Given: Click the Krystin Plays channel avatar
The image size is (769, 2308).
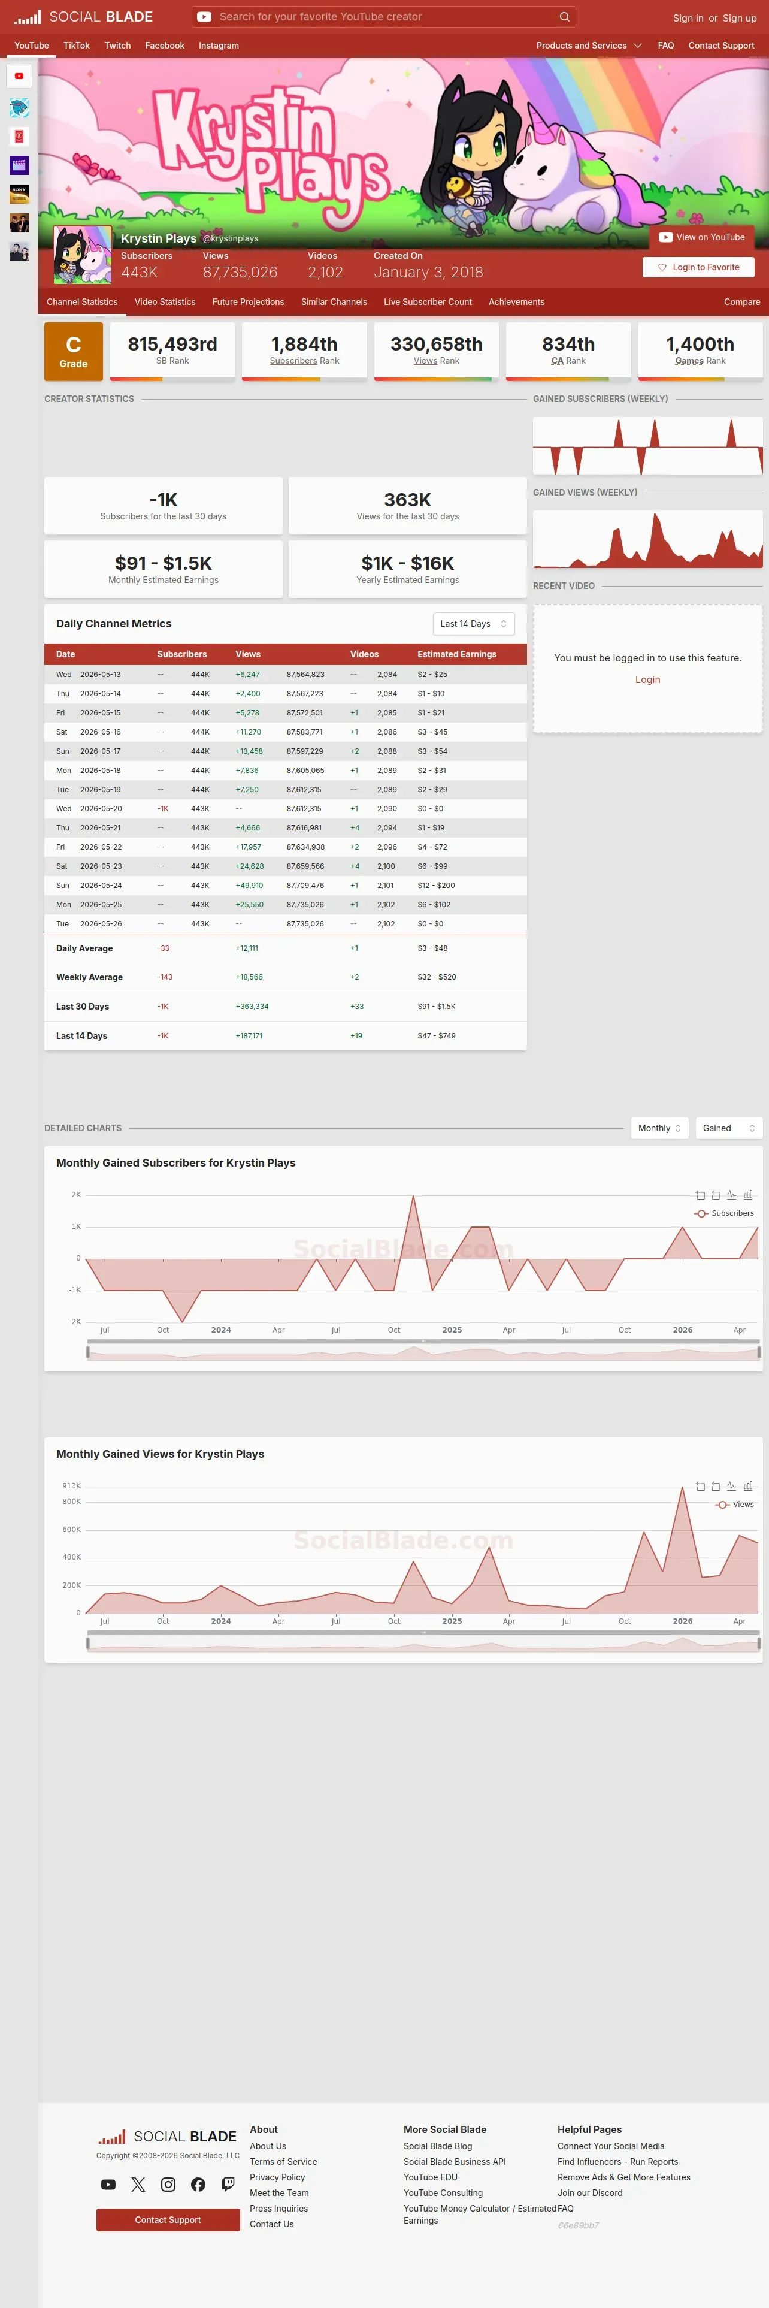Looking at the screenshot, I should coord(83,255).
